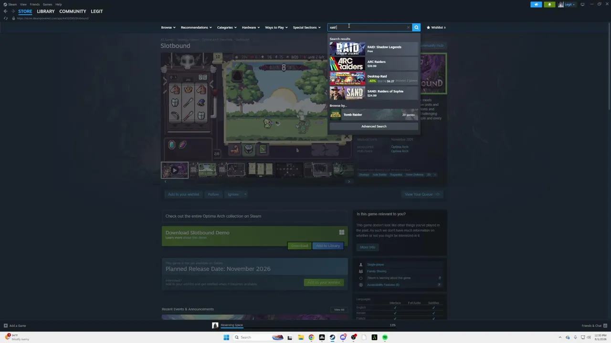This screenshot has height=343, width=611.
Task: Go forward with the forward arrow
Action: pyautogui.click(x=12, y=11)
